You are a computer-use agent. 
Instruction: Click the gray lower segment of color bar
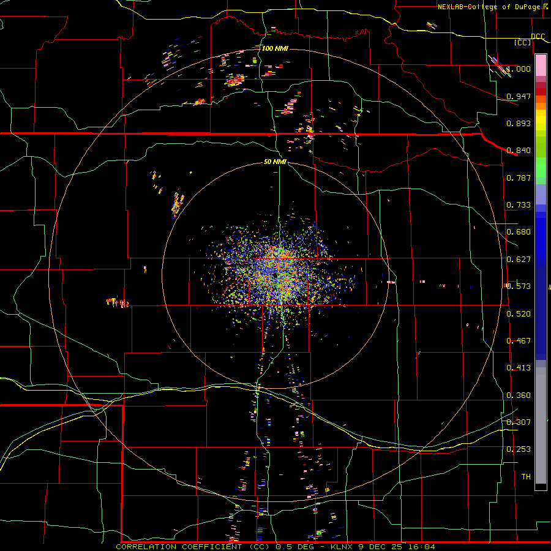pyautogui.click(x=541, y=425)
